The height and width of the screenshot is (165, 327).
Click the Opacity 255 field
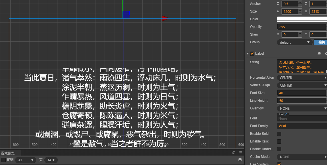click(x=302, y=27)
